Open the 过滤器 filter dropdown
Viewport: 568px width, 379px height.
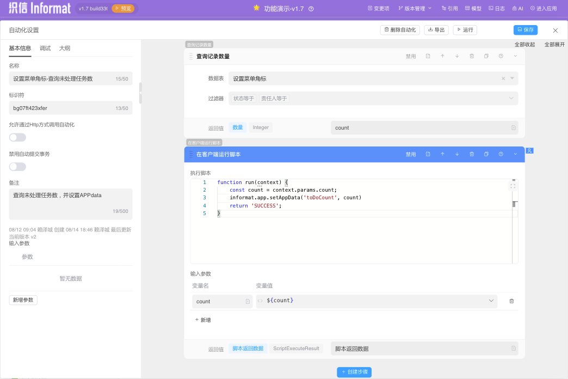tap(511, 99)
